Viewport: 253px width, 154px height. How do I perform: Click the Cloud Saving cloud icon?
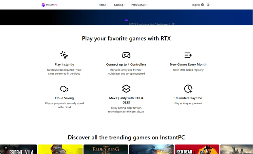click(64, 89)
